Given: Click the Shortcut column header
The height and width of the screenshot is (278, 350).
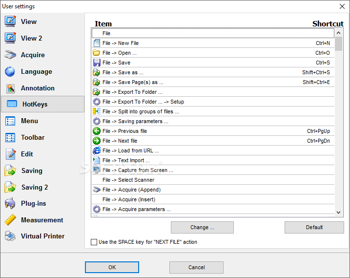Looking at the screenshot, I should (328, 23).
